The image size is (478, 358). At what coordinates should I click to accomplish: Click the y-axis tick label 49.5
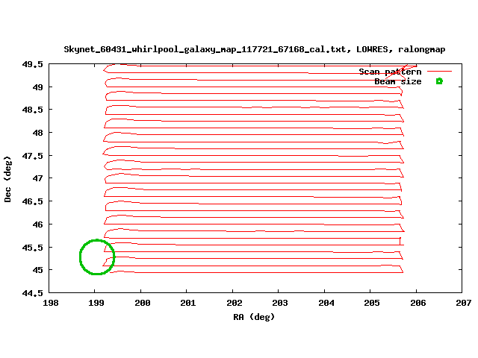tap(33, 65)
